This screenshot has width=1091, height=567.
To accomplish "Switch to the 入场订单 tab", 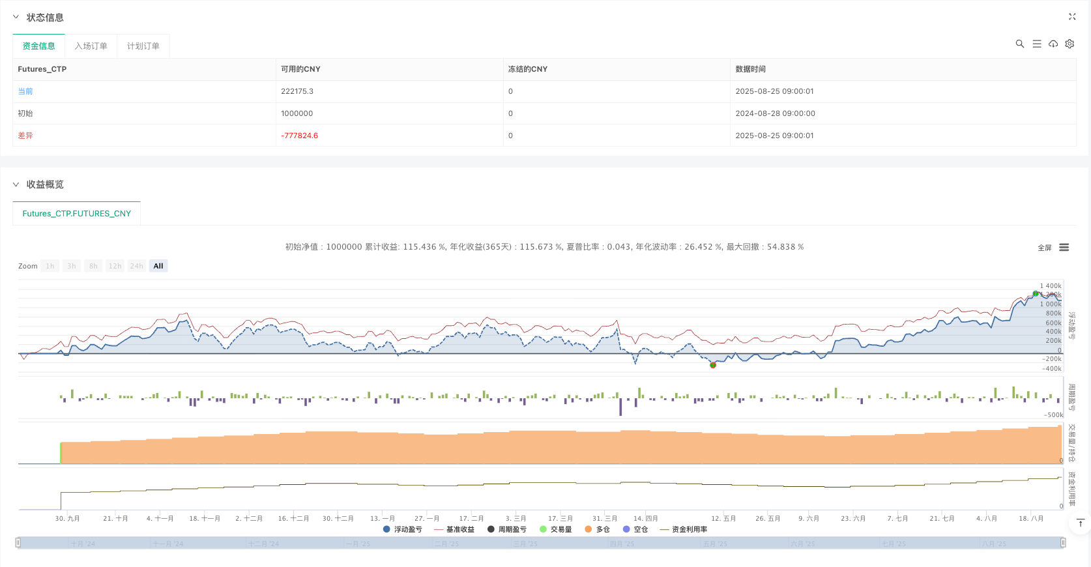I will 91,46.
